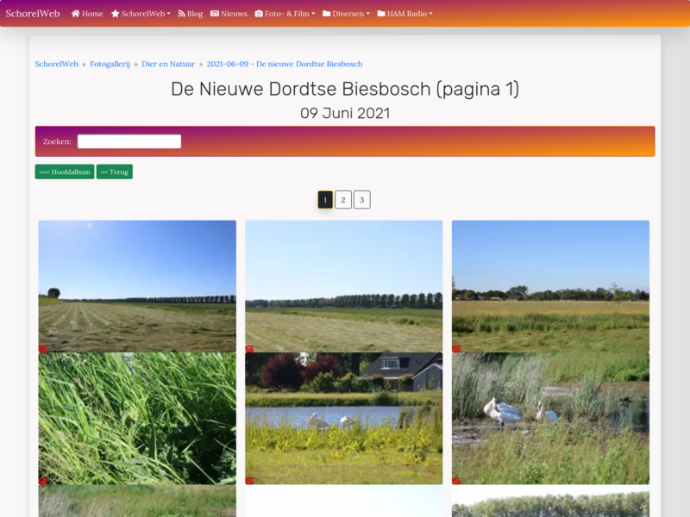Screen dimensions: 690x517
Task: Open the tall green grass close-up photo
Action: [x=137, y=419]
